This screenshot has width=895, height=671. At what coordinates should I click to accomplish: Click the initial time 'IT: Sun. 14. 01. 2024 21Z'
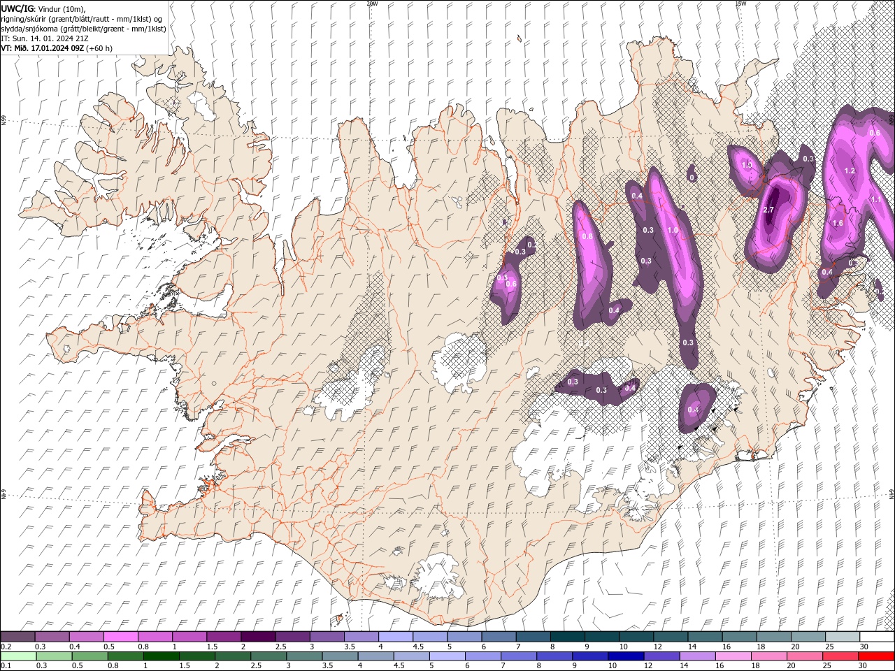[45, 38]
